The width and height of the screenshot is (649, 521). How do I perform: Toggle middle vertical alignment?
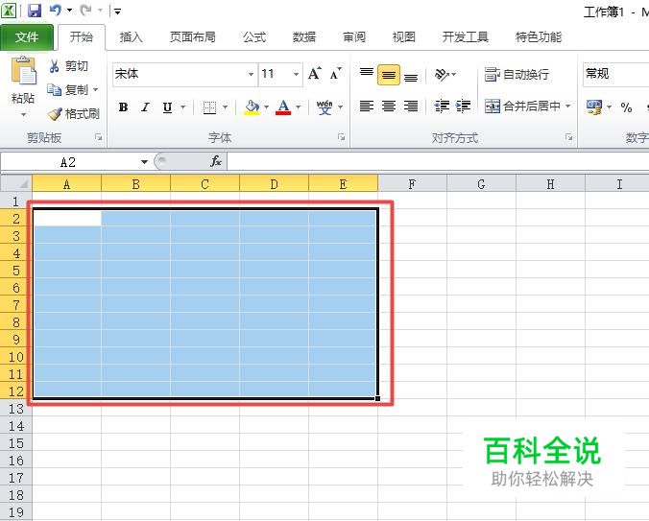coord(389,75)
